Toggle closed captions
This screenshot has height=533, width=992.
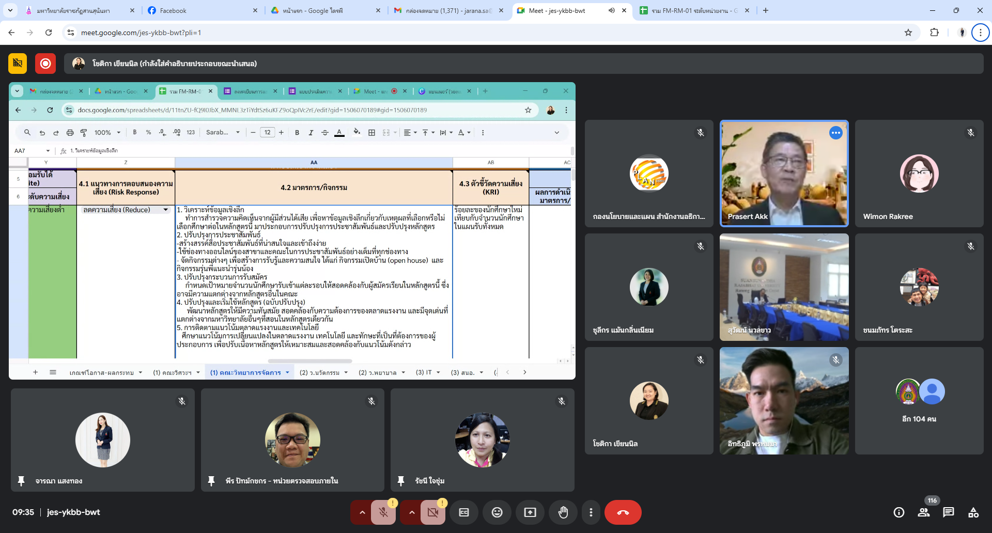coord(463,512)
